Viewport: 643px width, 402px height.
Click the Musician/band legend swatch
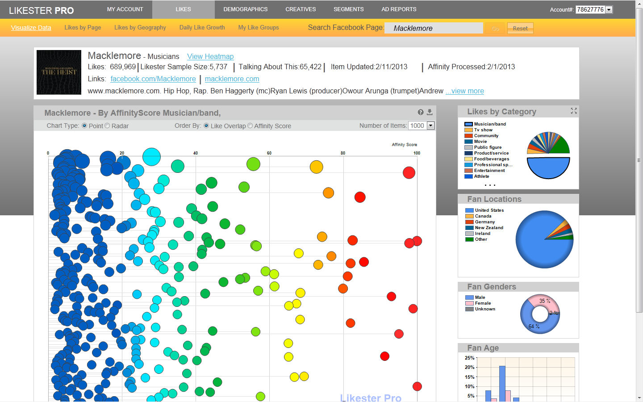point(468,124)
